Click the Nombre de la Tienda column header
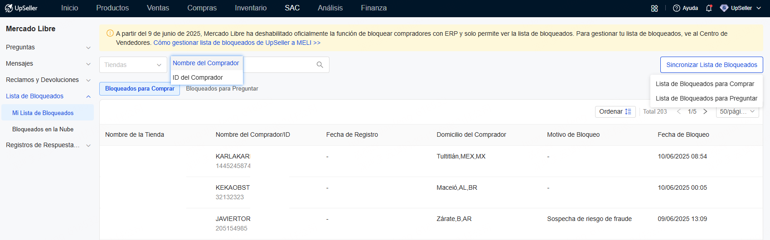The width and height of the screenshot is (770, 240). (x=135, y=134)
